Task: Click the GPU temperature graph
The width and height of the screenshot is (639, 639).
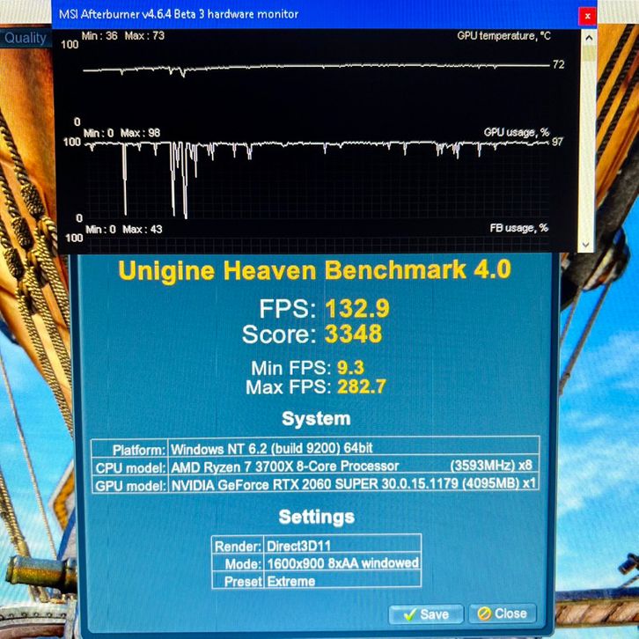Action: pos(317,69)
